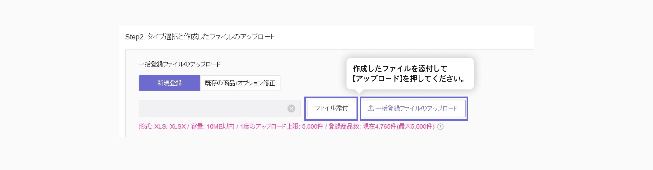Image resolution: width=653 pixels, height=170 pixels.
Task: Select the 新規登録 tab
Action: pos(169,83)
